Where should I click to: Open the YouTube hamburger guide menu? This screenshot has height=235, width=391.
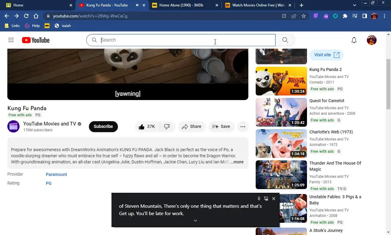(11, 40)
